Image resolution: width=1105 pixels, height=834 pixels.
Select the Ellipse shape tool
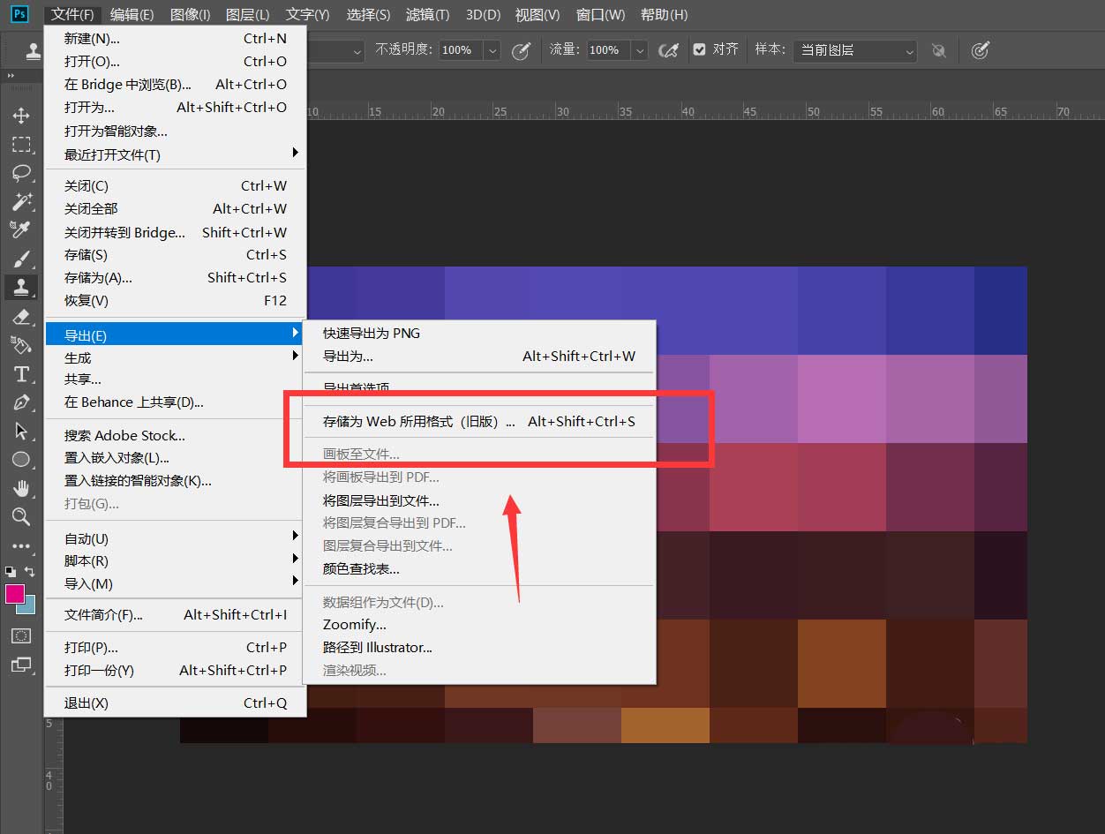click(21, 459)
